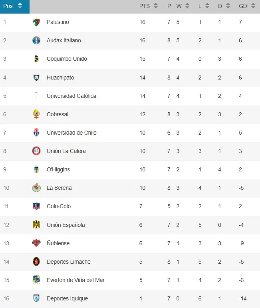Viewport: 260px width, 308px height.
Task: Sort standings by D column arrows
Action: [228, 6]
